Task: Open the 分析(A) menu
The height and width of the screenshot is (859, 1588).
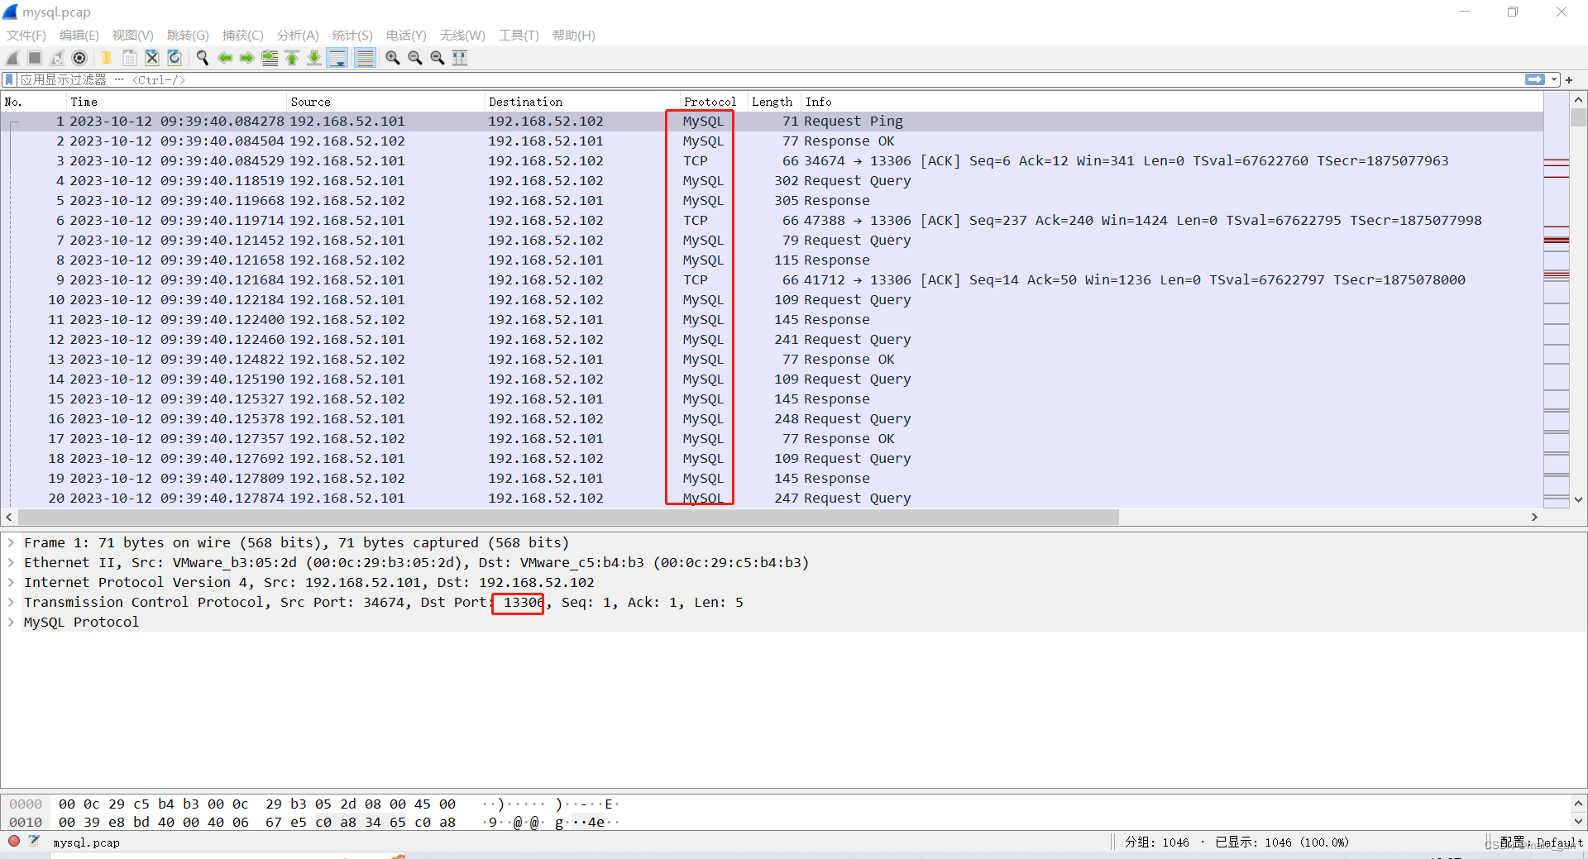Action: [x=298, y=35]
